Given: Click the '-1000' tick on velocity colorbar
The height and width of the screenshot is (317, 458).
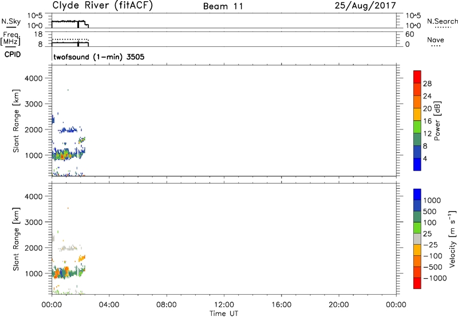Looking at the screenshot, I should (435, 278).
